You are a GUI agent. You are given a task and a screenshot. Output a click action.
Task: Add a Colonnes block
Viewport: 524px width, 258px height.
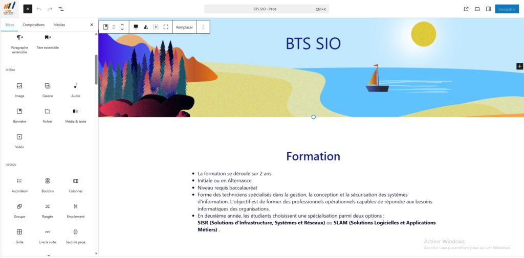pos(76,184)
